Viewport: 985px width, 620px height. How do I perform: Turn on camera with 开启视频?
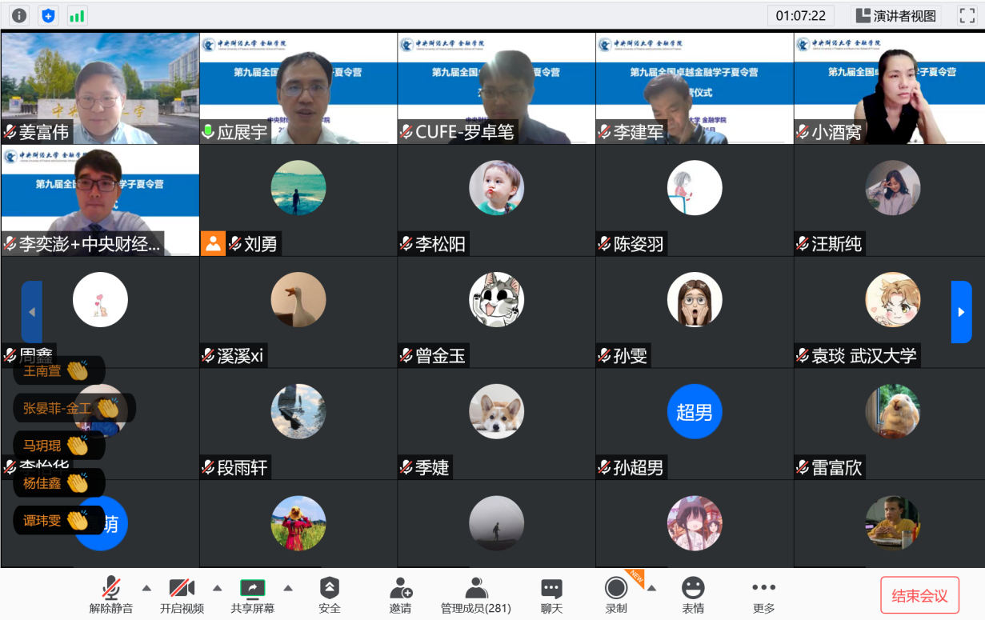[x=182, y=595]
